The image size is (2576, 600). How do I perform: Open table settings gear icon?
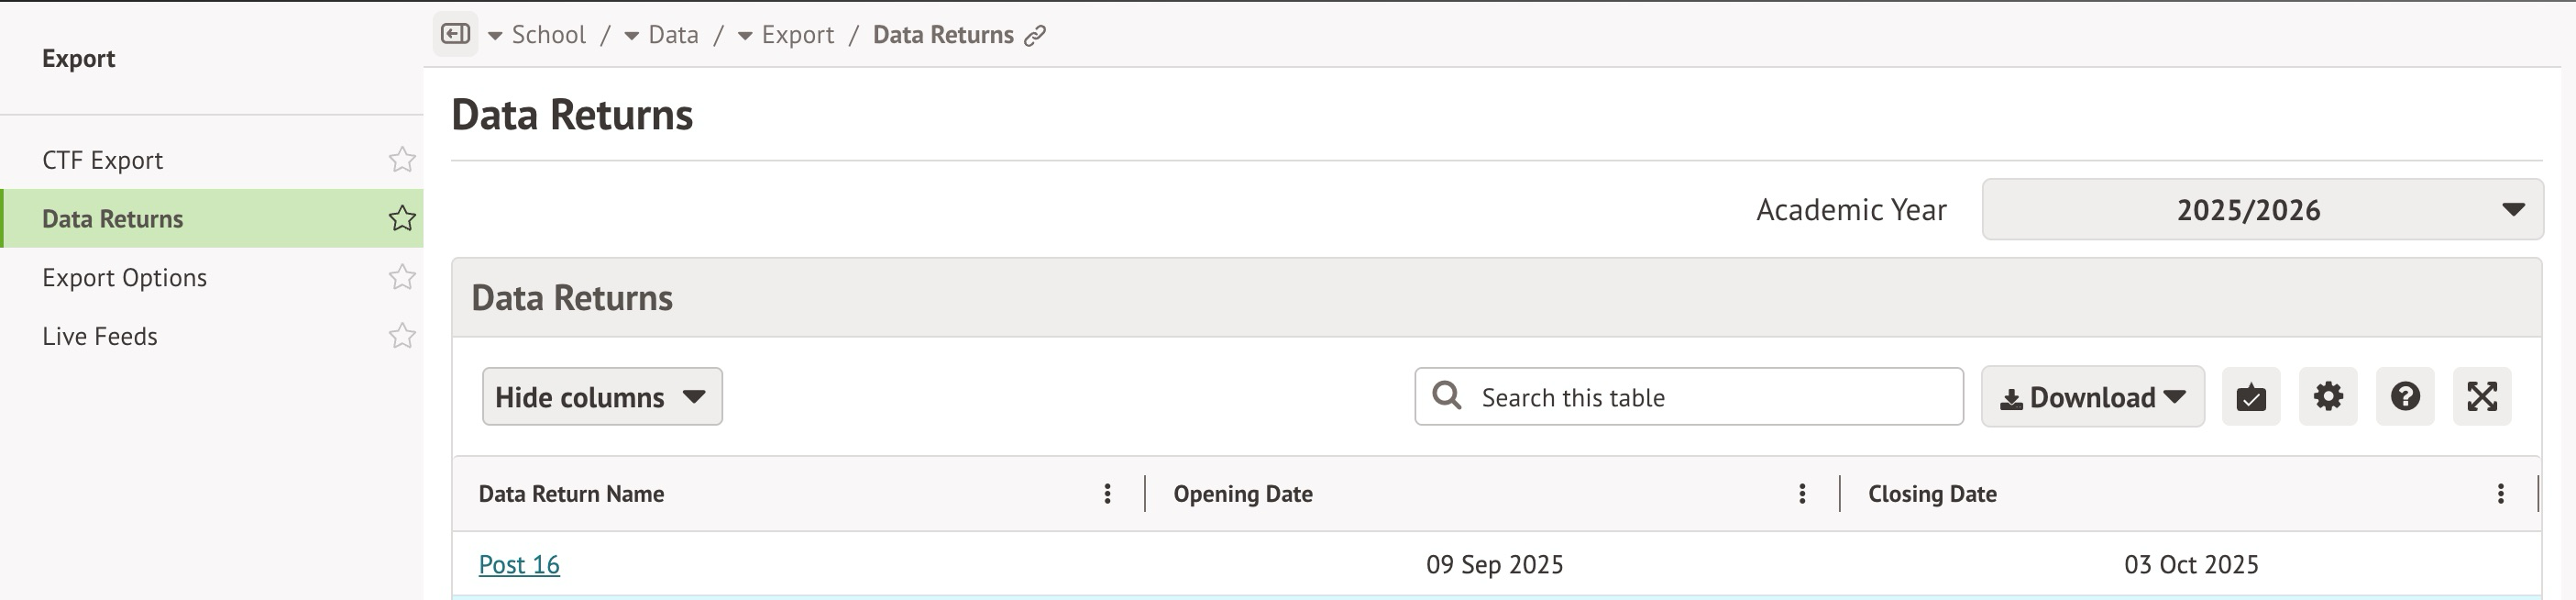pos(2327,397)
